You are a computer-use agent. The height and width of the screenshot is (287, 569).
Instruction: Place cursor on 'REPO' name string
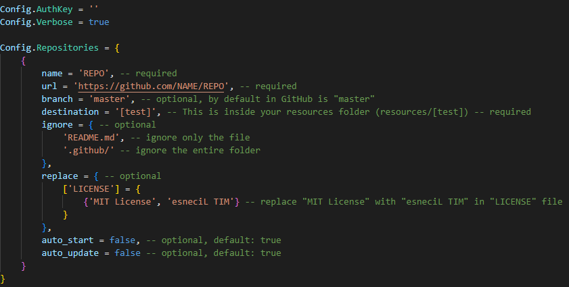[x=94, y=73]
